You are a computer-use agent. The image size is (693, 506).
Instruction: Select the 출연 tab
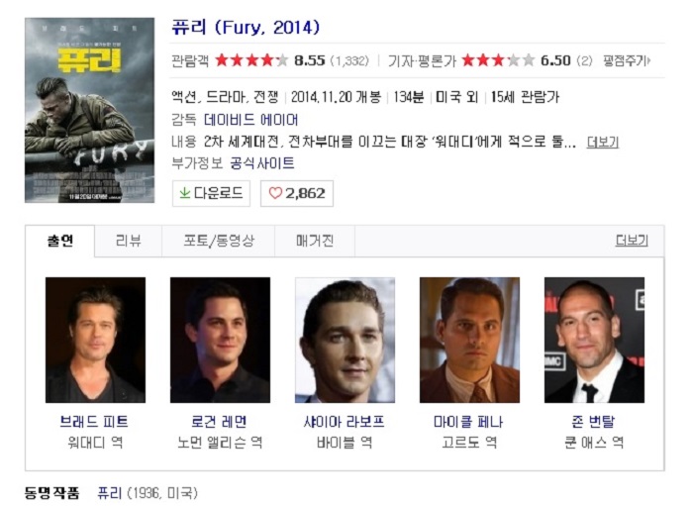pyautogui.click(x=60, y=241)
